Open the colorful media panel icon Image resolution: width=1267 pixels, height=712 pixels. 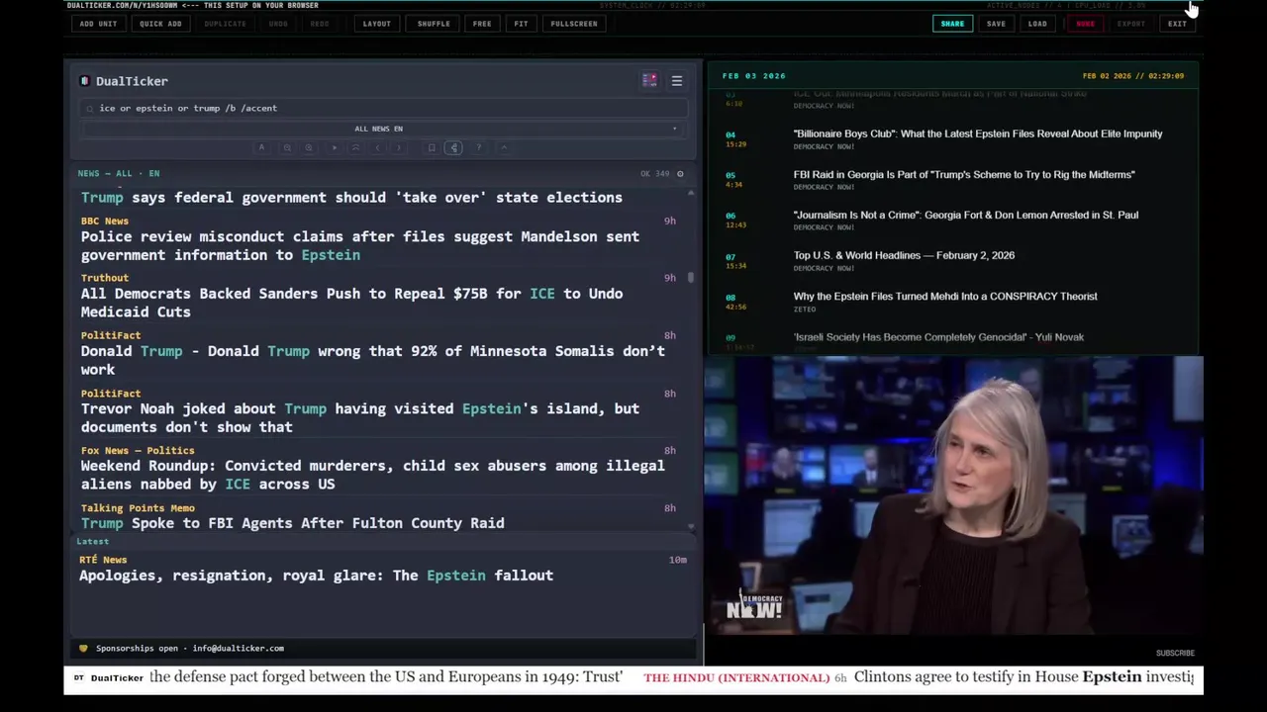point(649,81)
